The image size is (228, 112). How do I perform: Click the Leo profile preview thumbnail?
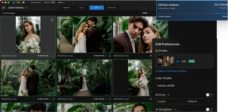tap(166, 61)
